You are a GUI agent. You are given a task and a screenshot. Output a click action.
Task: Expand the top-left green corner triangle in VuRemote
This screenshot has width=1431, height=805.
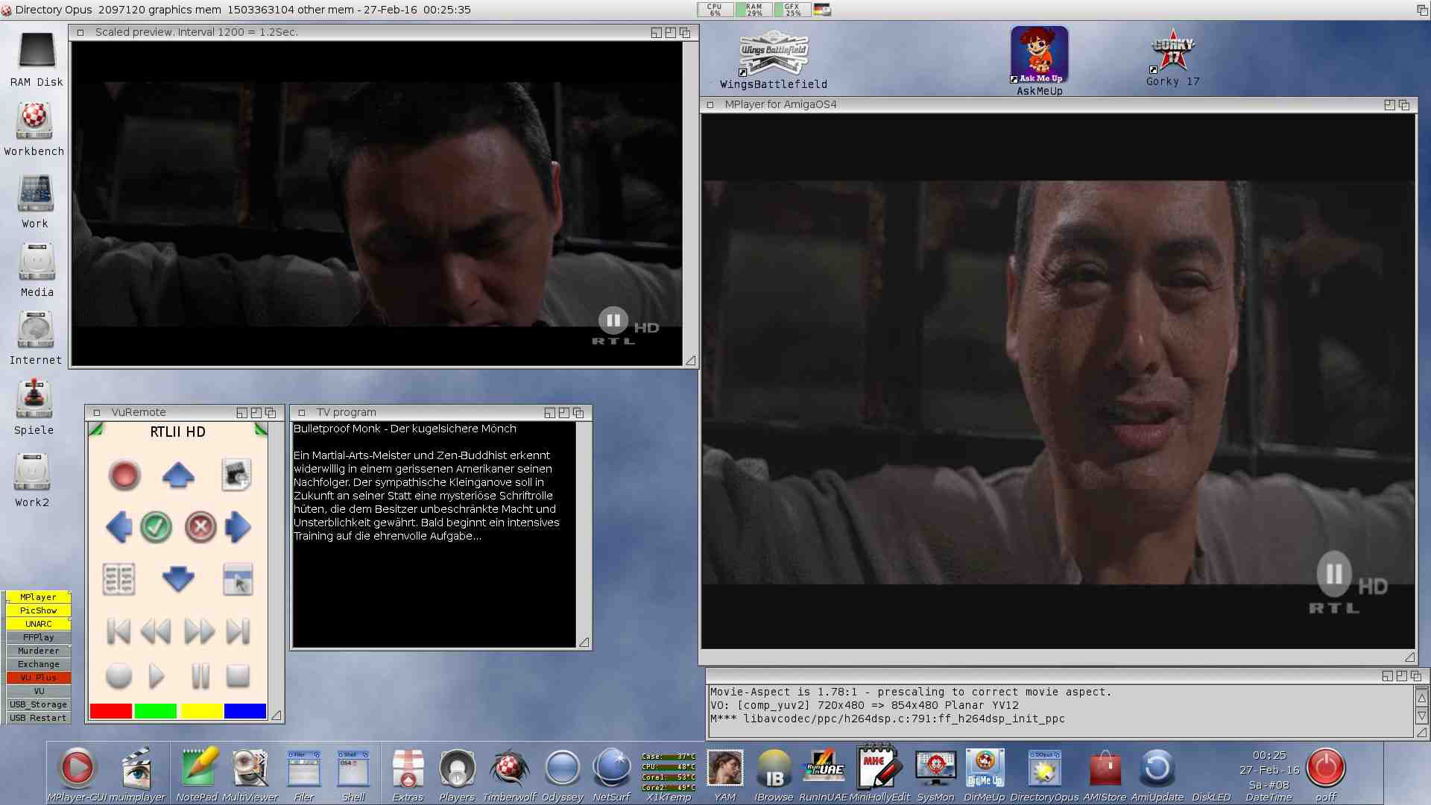pos(95,429)
